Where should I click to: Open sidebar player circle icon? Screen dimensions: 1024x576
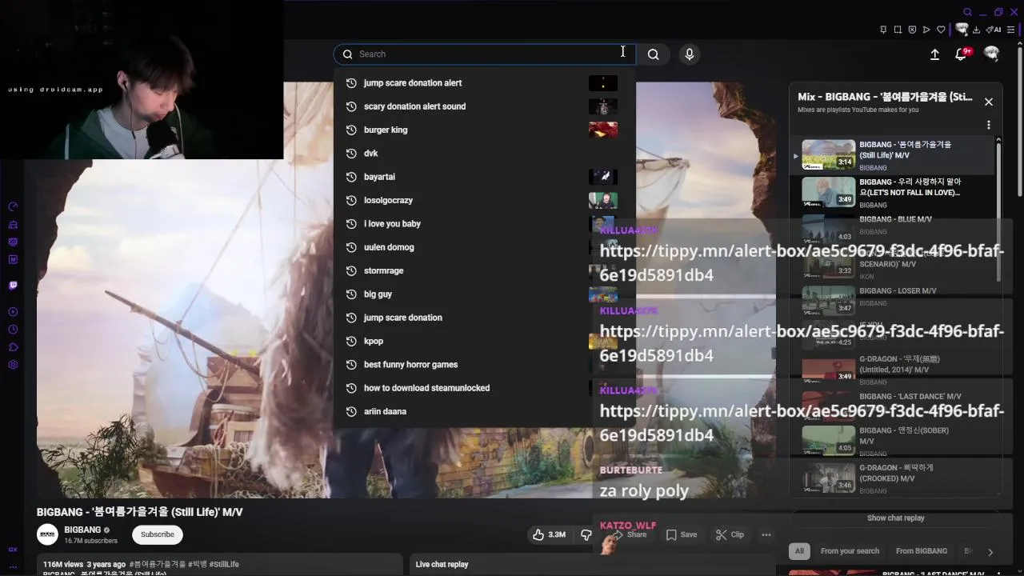point(13,312)
